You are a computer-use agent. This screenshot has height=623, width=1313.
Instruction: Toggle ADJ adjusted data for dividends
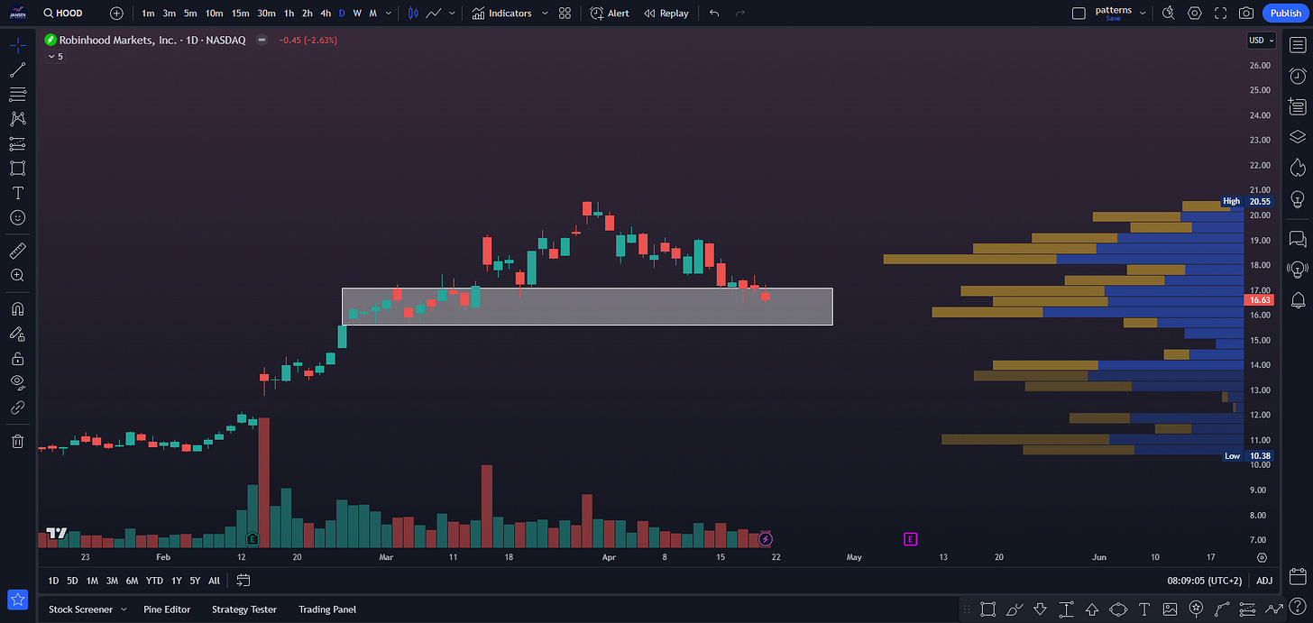[1264, 581]
